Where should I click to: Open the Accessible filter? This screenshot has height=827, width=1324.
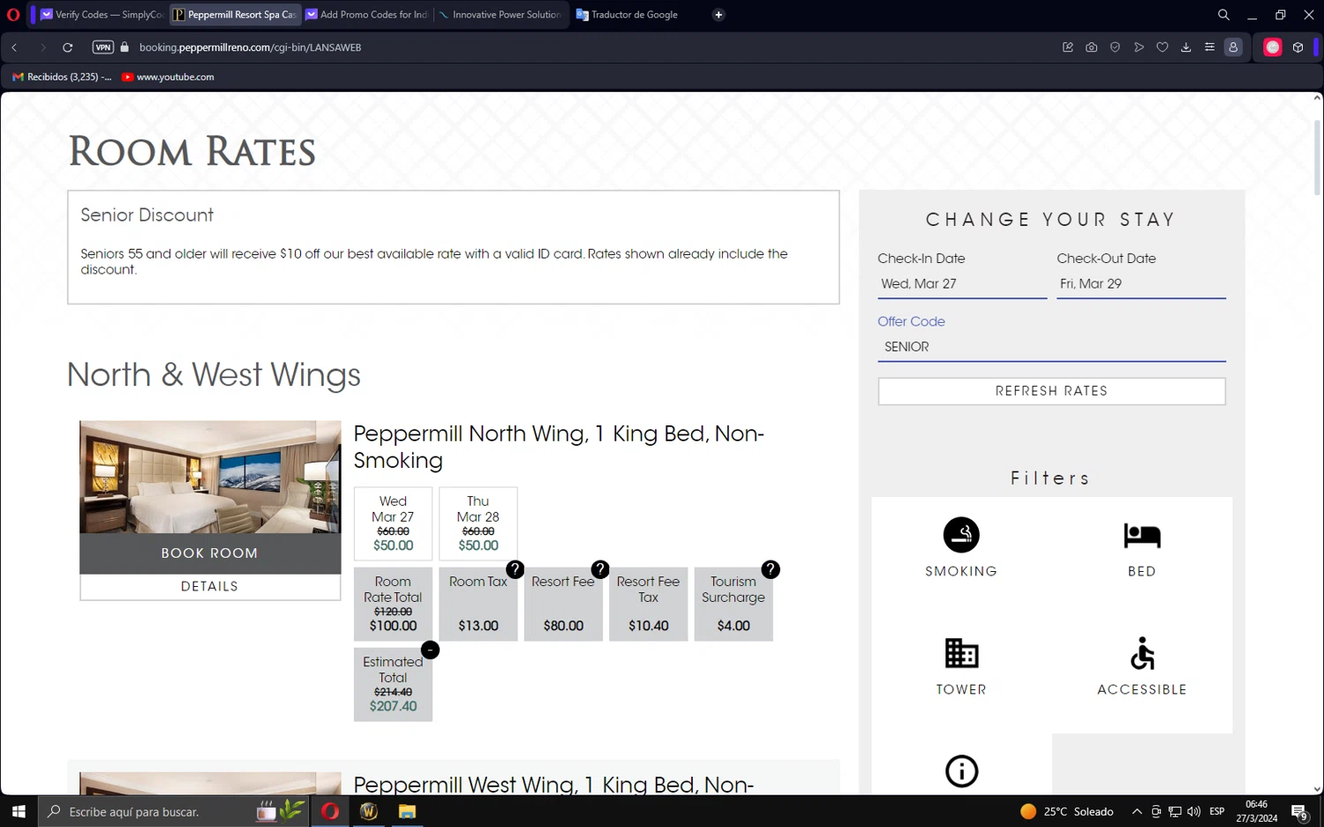click(x=1142, y=666)
